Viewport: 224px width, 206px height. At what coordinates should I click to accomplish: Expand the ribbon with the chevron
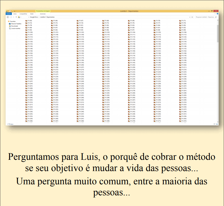[x=214, y=14]
